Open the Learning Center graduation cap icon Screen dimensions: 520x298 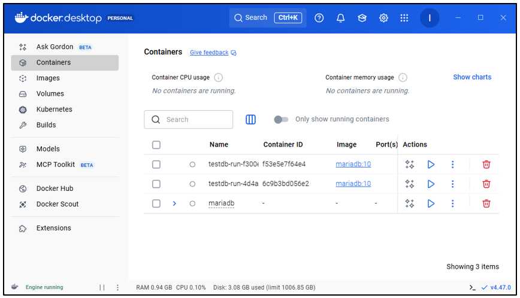362,18
